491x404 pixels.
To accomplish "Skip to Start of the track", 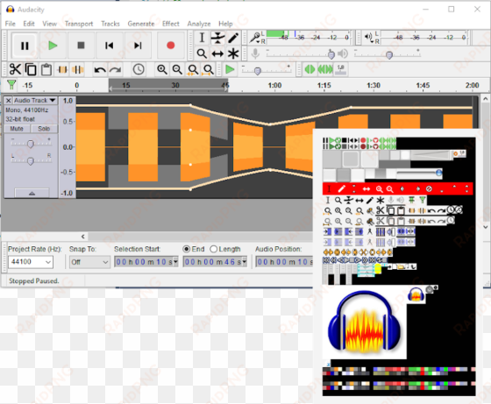I will pos(109,46).
